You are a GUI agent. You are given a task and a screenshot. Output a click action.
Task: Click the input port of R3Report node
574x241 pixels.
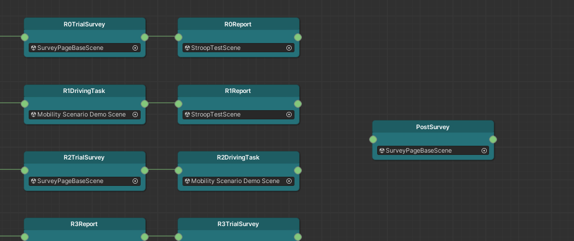coord(25,237)
